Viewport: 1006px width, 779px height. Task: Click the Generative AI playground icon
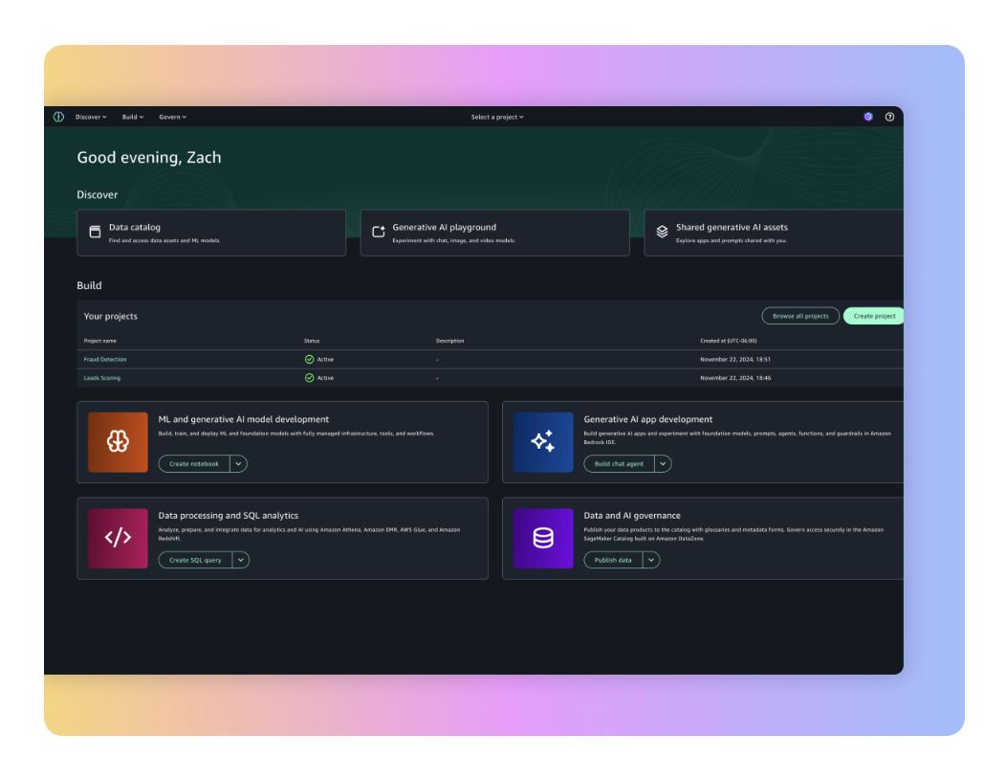pyautogui.click(x=379, y=232)
